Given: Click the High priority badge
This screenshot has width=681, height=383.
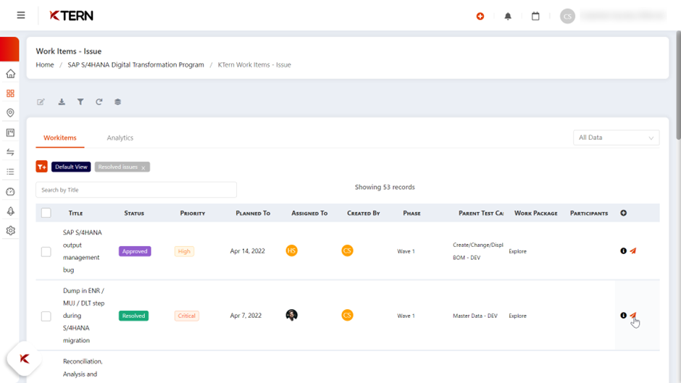Looking at the screenshot, I should tap(184, 251).
